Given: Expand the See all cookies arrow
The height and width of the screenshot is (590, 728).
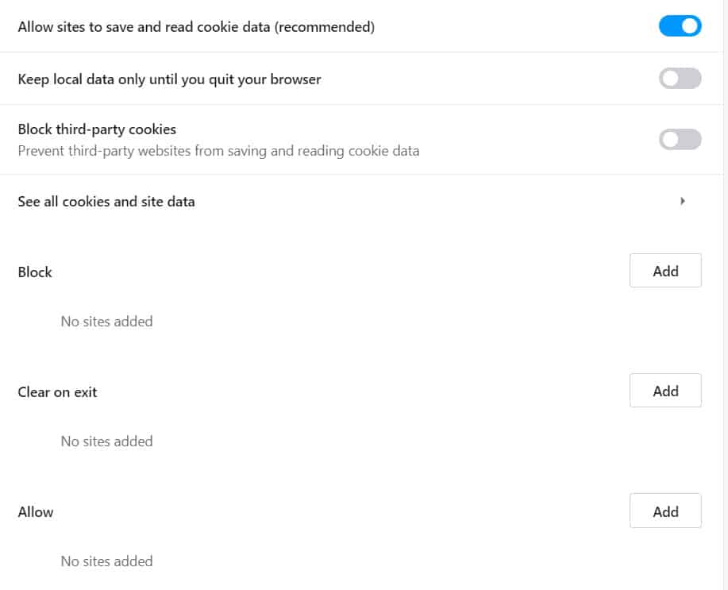Looking at the screenshot, I should pyautogui.click(x=683, y=202).
